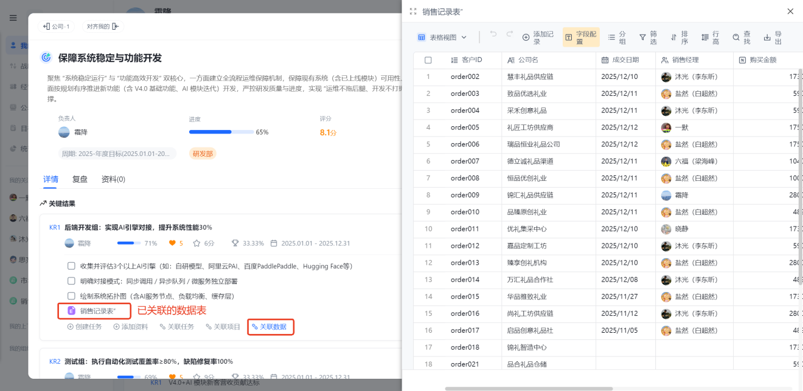Click 霜降 avatar in order009 row
Image resolution: width=803 pixels, height=391 pixels.
coord(666,195)
